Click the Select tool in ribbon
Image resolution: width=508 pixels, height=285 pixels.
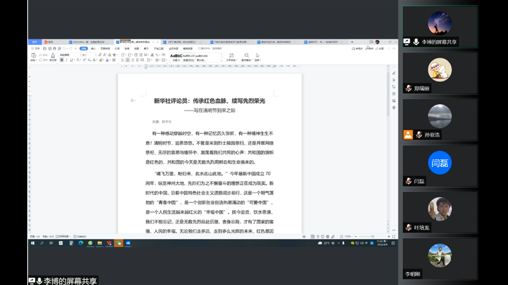click(x=258, y=57)
